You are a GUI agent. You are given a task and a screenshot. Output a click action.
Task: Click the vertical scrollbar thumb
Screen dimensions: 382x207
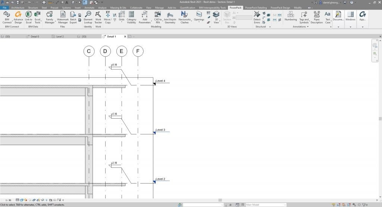(380, 119)
